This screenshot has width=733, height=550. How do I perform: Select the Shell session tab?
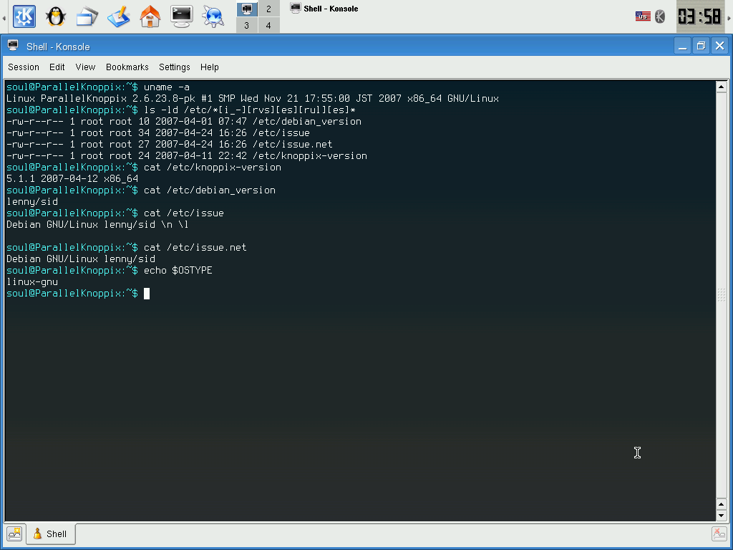pos(51,534)
